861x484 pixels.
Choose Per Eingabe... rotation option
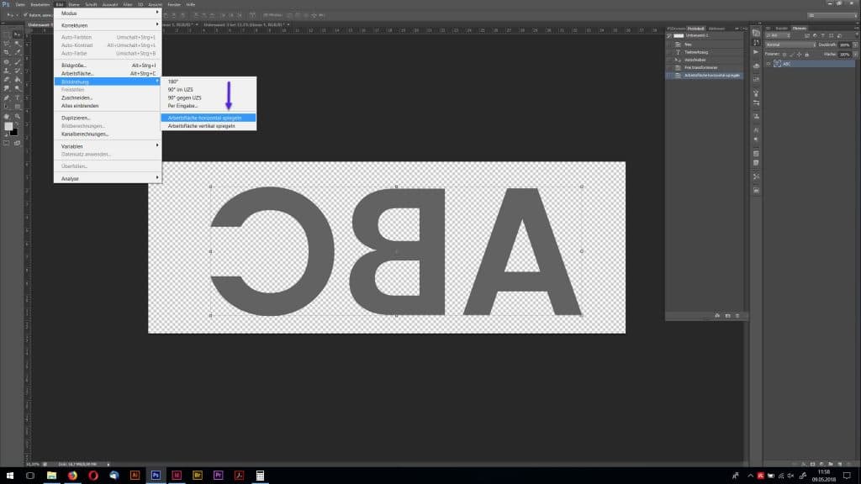209,106
